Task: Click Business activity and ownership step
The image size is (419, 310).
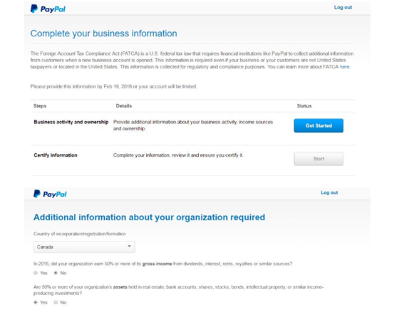Action: (71, 122)
